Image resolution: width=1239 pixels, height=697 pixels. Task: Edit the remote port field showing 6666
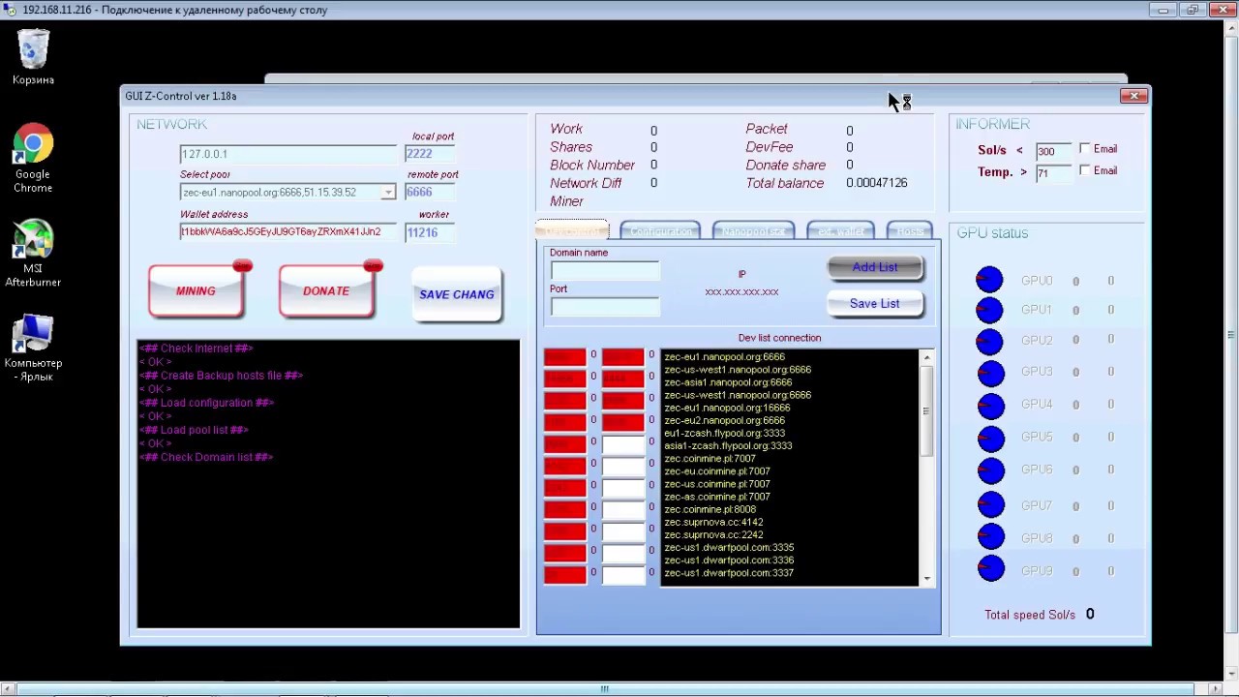[x=429, y=193]
